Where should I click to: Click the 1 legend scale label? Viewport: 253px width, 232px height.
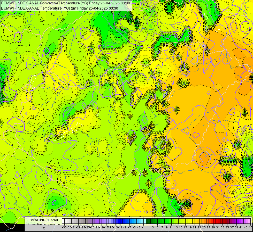148,228
